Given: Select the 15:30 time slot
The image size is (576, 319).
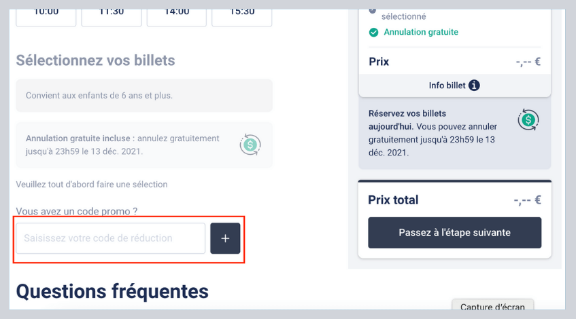Looking at the screenshot, I should click(x=241, y=12).
